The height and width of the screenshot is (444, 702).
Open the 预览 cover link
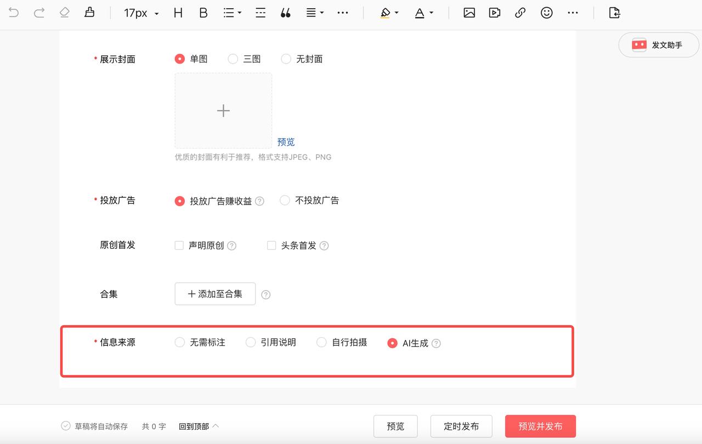[x=286, y=141]
